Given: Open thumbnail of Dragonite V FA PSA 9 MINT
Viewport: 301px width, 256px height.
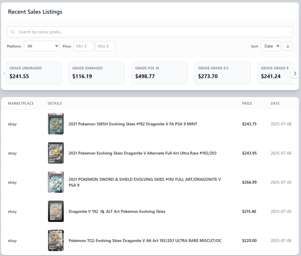Looking at the screenshot, I should tap(56, 124).
